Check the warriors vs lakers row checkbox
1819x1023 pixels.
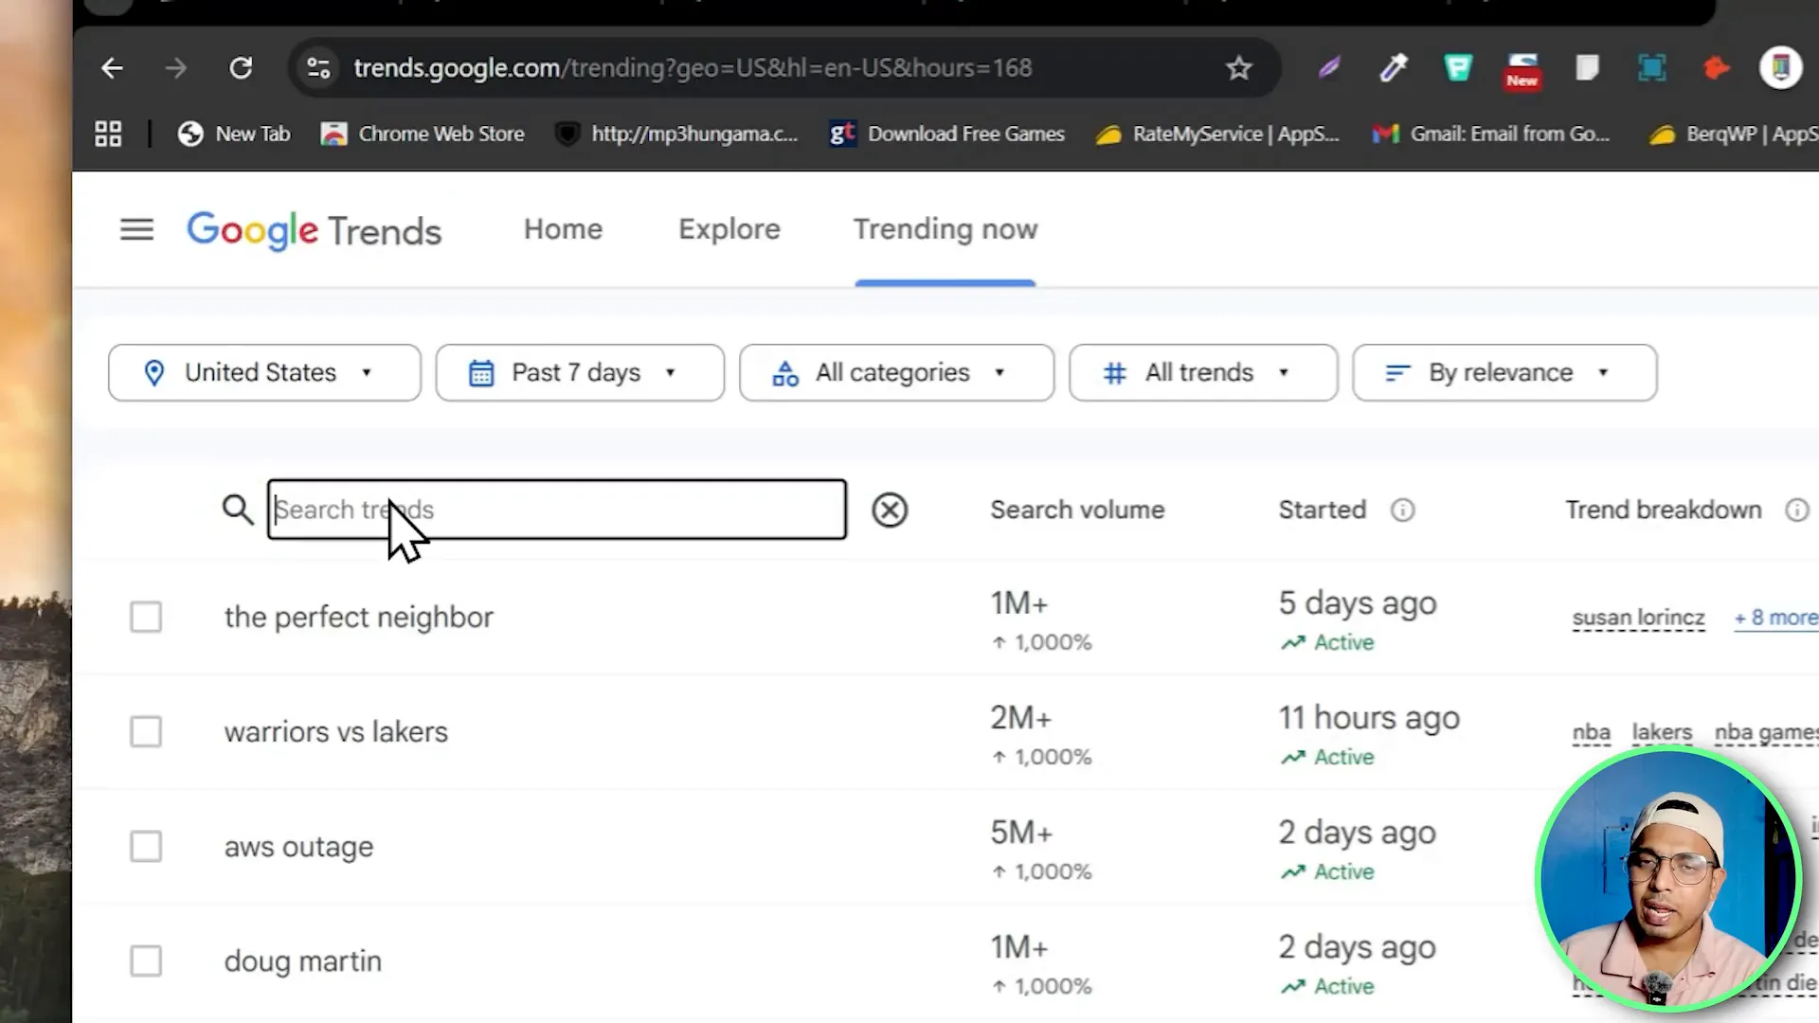146,731
